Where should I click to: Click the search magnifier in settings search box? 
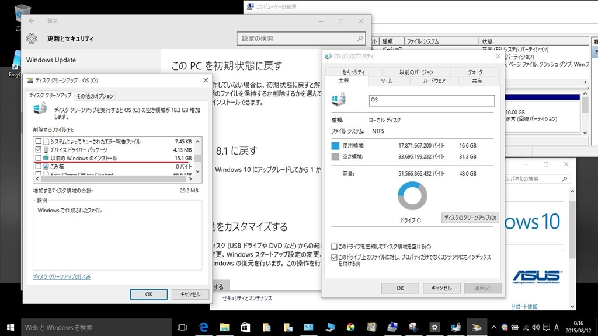coord(359,38)
